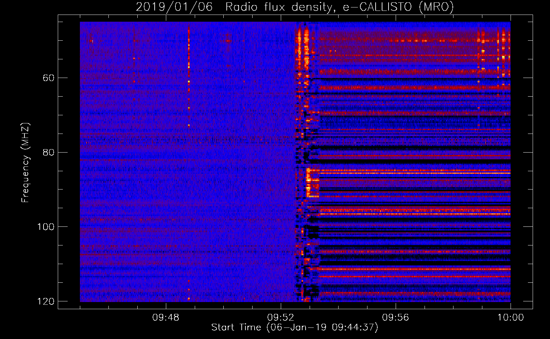
Task: Click the "Frequency (MHZ)" axis label
Action: 25,163
